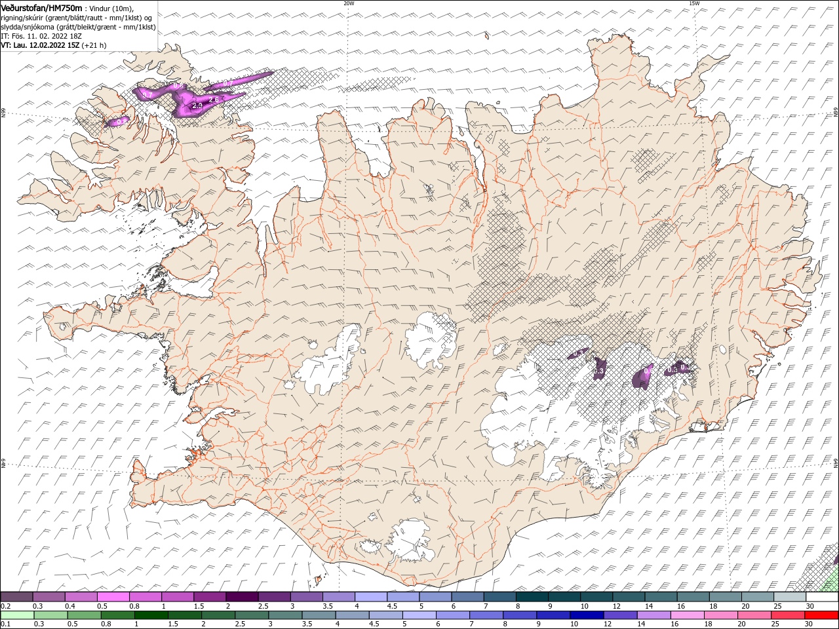Select the darkest green 1 swatch, lower scale

151,615
